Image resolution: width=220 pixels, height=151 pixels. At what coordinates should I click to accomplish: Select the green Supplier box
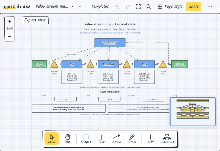pos(39,65)
